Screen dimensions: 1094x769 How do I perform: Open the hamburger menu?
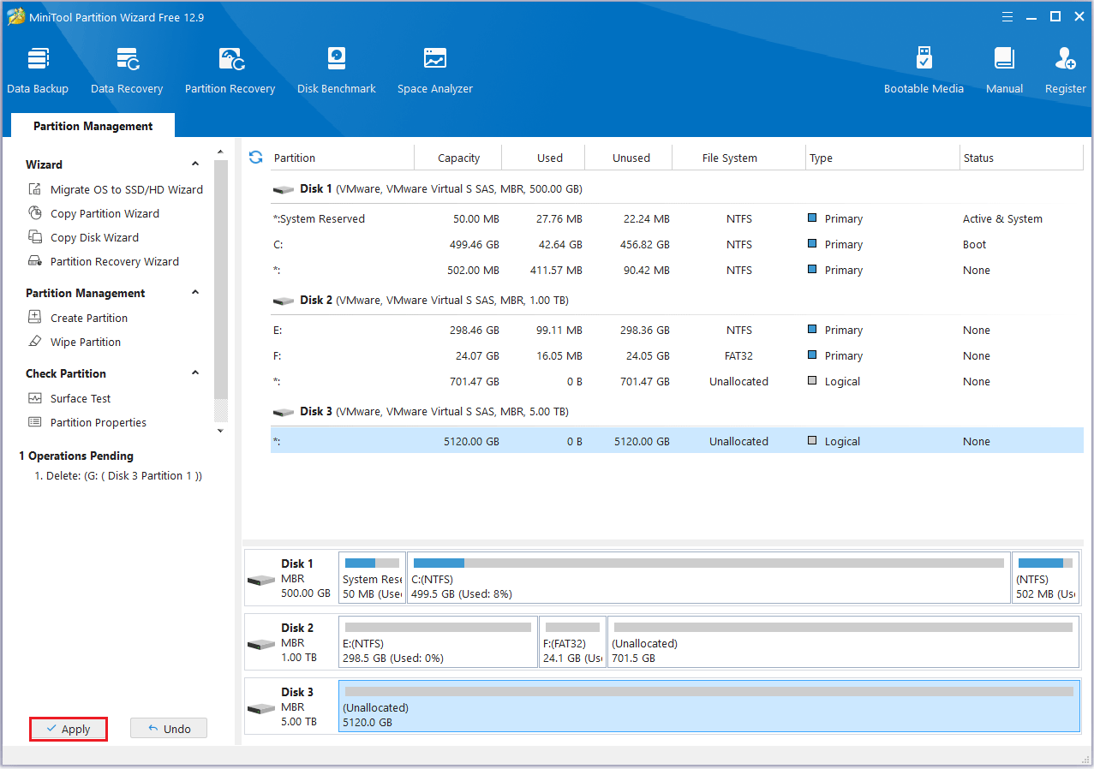(1007, 16)
